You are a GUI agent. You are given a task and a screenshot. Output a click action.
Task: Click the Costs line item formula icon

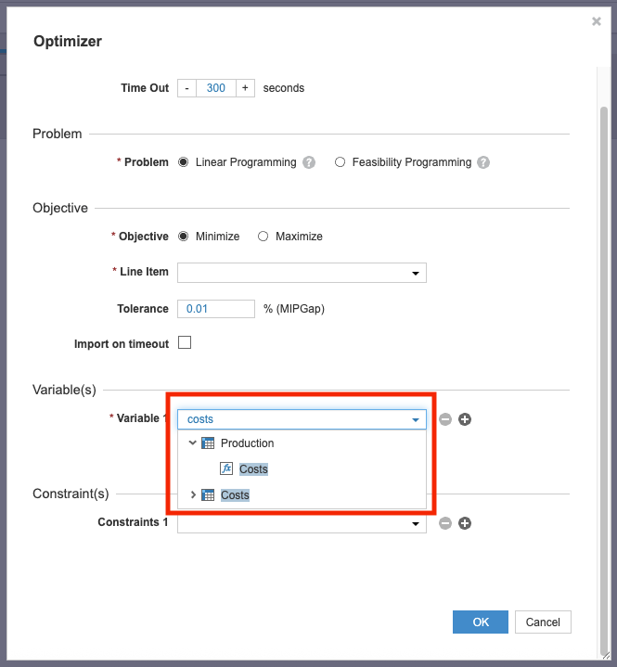(226, 469)
